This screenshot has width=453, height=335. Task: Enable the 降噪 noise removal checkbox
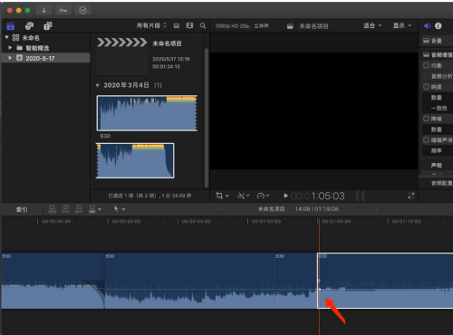[x=426, y=119]
